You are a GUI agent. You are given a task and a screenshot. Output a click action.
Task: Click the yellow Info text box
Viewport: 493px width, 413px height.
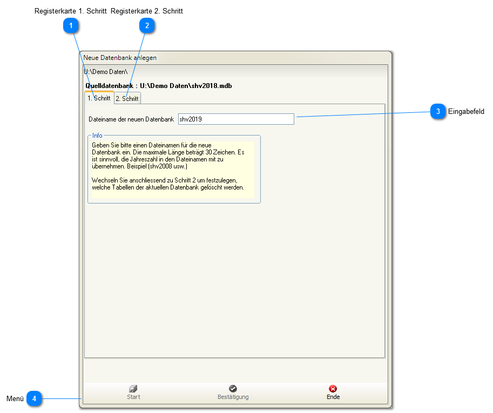click(x=171, y=170)
